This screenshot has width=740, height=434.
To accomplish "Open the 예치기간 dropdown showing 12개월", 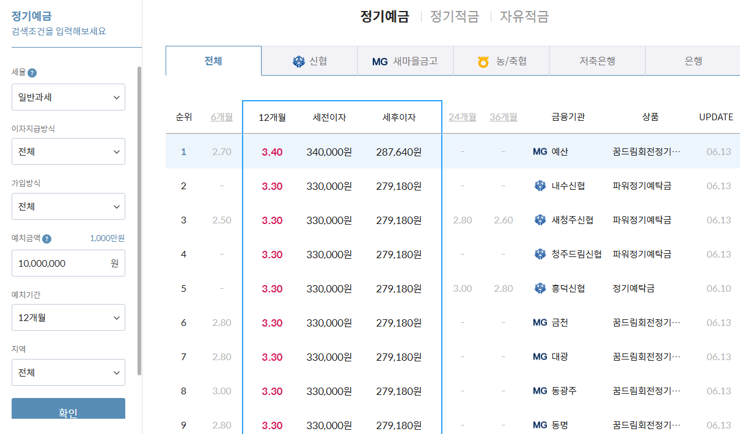I will coord(68,317).
